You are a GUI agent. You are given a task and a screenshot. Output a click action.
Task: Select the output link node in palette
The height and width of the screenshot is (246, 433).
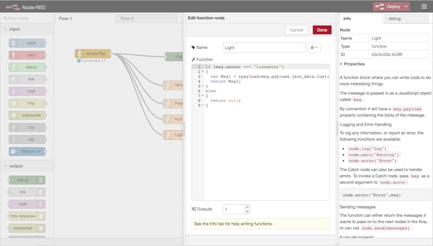[27, 192]
